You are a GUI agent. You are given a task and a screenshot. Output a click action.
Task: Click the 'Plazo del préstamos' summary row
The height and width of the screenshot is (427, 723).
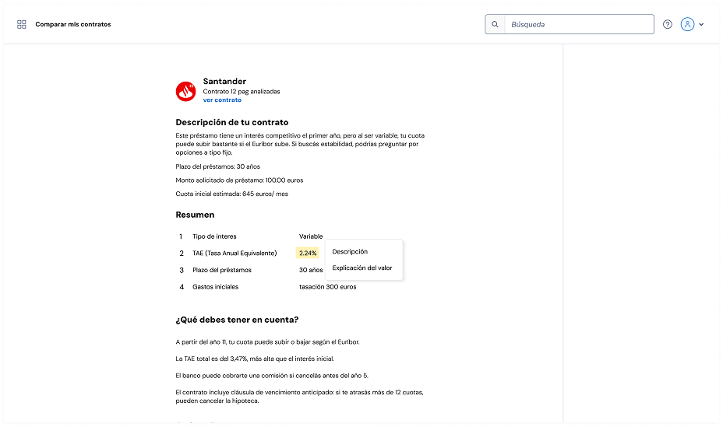click(x=222, y=270)
